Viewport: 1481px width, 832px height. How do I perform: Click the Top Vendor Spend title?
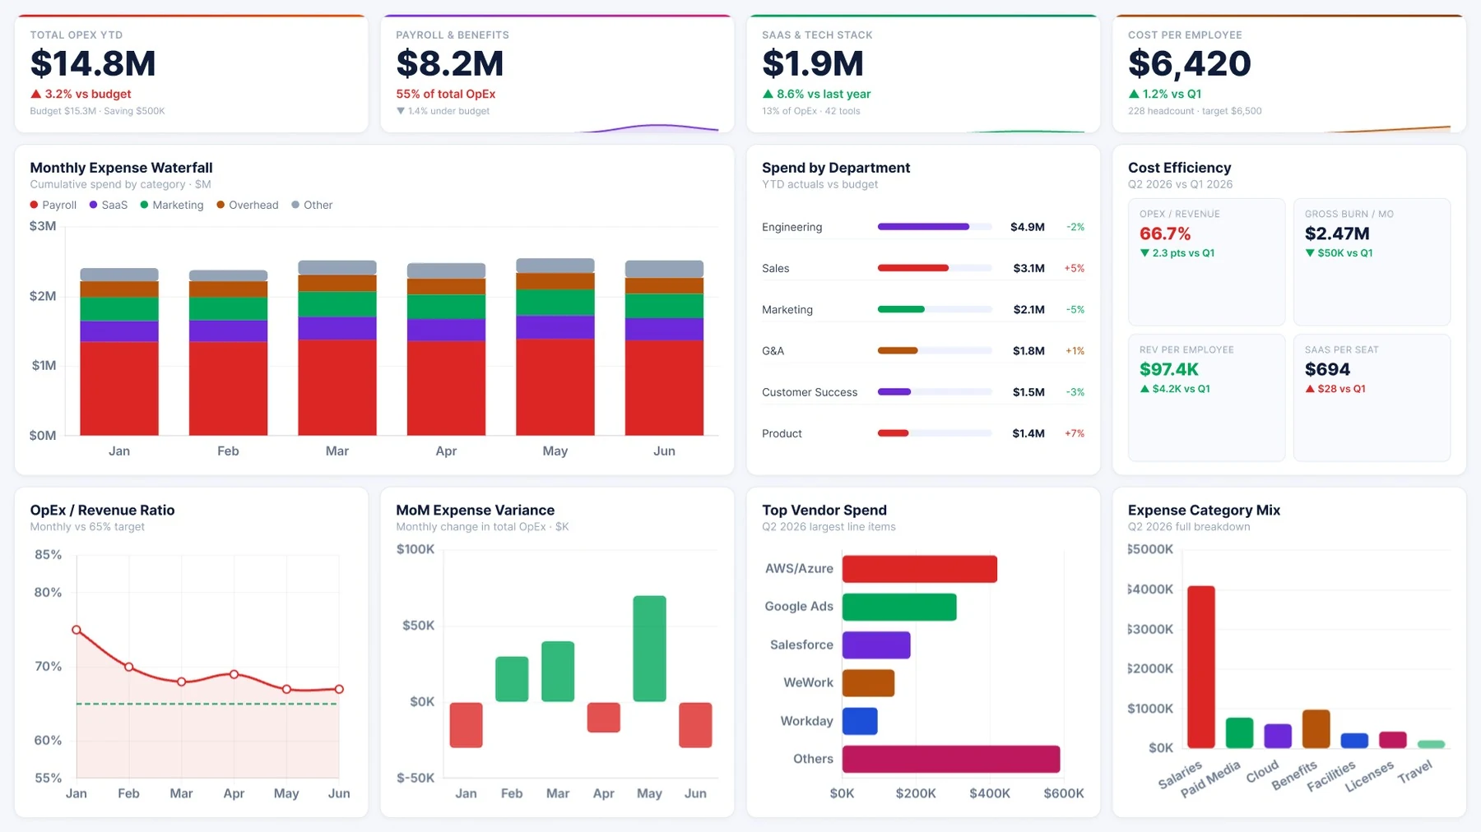(x=824, y=511)
